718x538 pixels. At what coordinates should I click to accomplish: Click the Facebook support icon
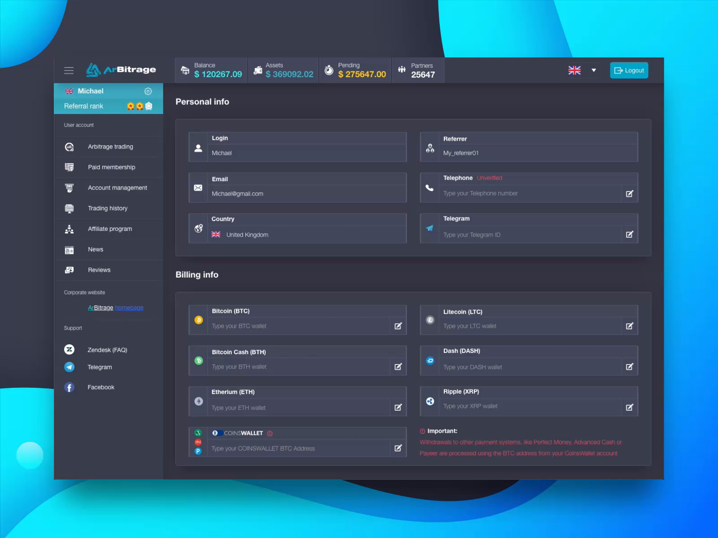coord(69,387)
